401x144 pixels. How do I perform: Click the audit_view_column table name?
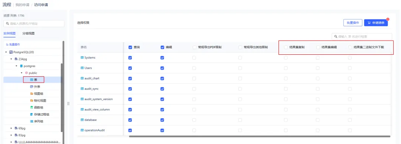(97, 109)
